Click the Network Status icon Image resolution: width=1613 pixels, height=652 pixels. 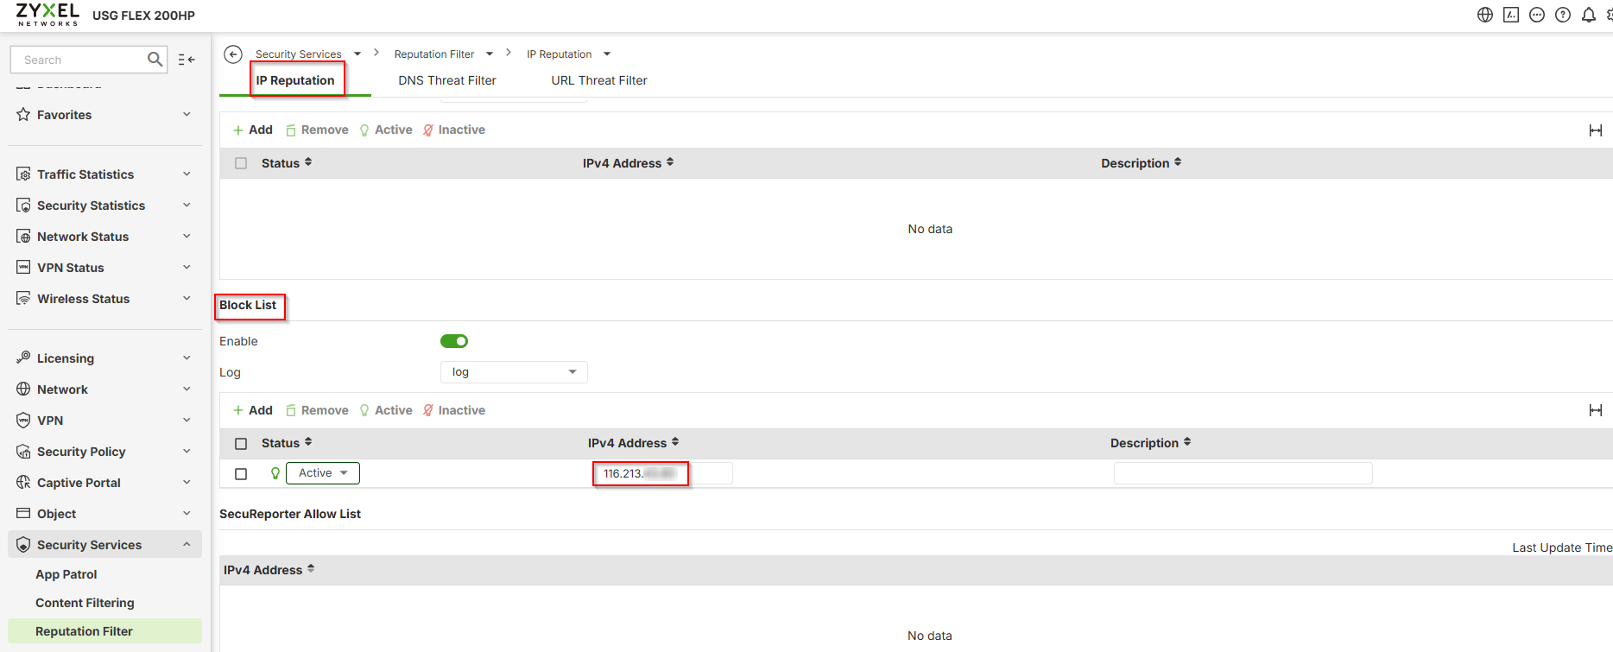[23, 237]
